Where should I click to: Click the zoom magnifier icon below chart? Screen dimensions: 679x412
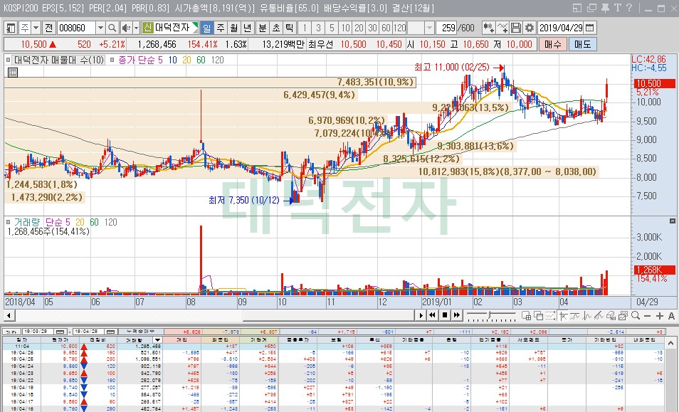636,315
